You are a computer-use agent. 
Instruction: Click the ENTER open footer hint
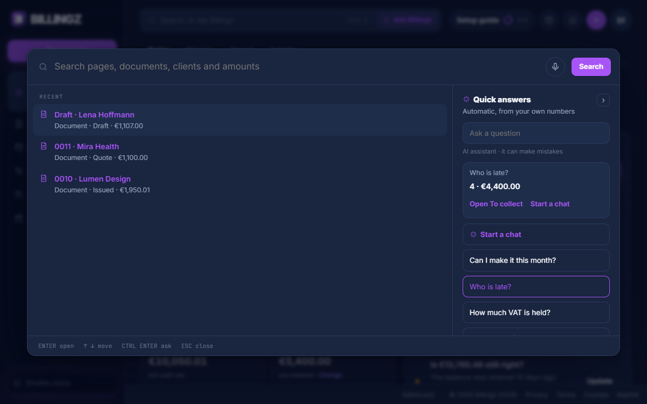(56, 346)
